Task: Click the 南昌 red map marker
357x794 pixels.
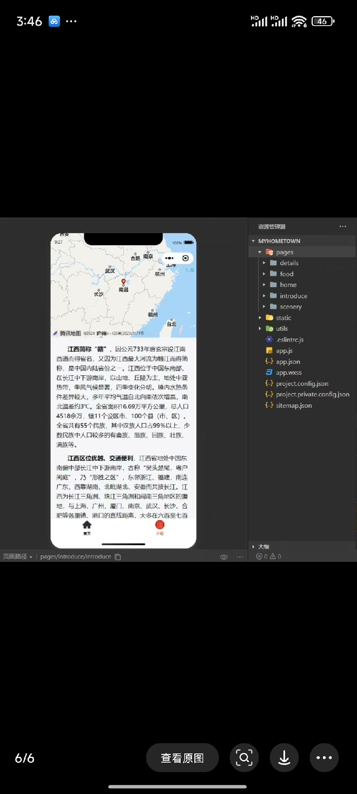Action: click(123, 282)
